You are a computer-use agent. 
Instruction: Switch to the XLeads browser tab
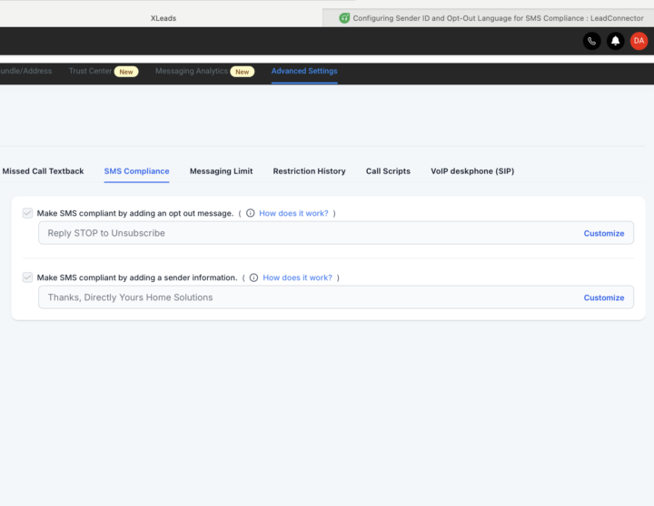pyautogui.click(x=163, y=18)
